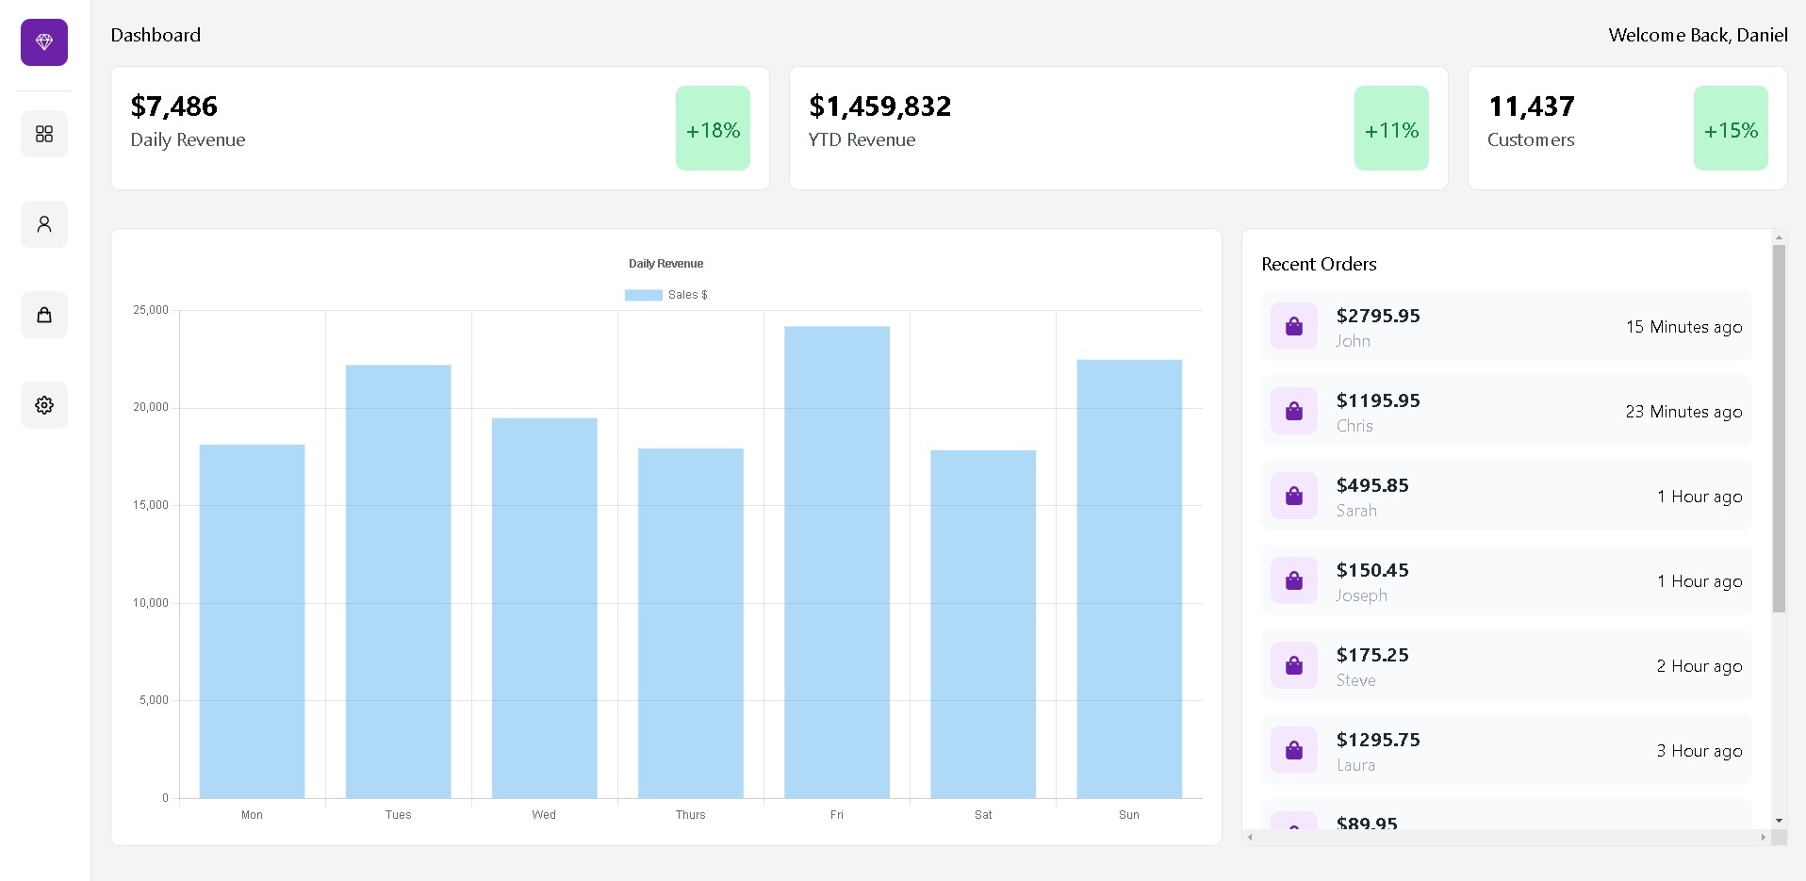Select the $1195.95 order from Chris
Screen dimensions: 1806x881
coord(1506,411)
